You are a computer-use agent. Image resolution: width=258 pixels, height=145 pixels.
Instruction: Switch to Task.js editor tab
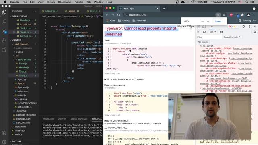point(94,11)
